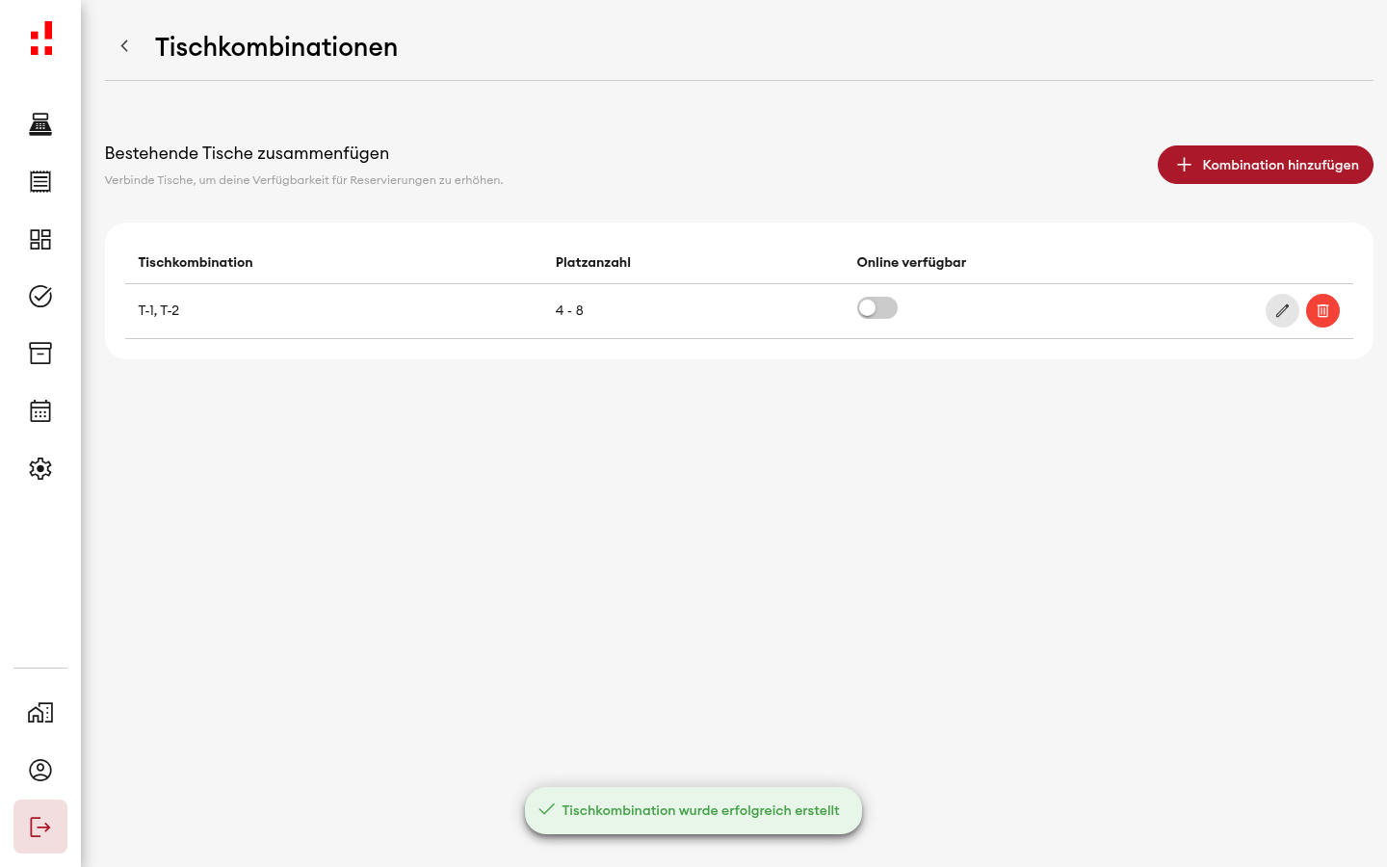Viewport: 1387px width, 867px height.
Task: Select the T-1, T-2 cell text
Action: [x=159, y=310]
